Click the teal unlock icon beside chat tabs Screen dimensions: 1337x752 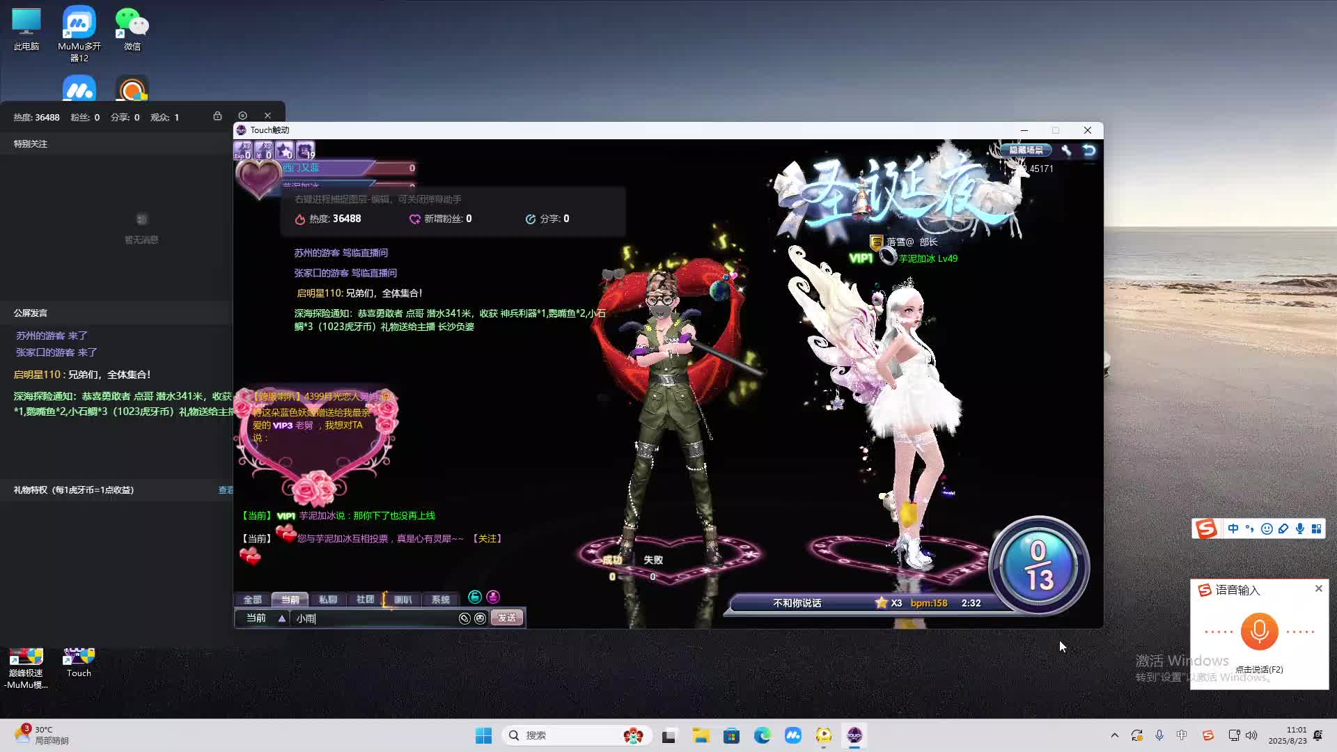(x=475, y=597)
